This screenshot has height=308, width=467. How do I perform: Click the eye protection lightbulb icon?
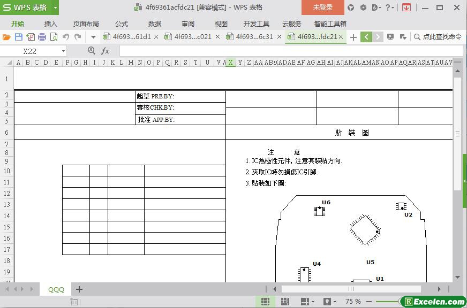(327, 302)
